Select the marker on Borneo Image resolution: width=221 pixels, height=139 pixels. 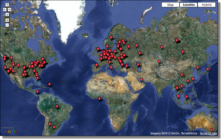(x=187, y=97)
